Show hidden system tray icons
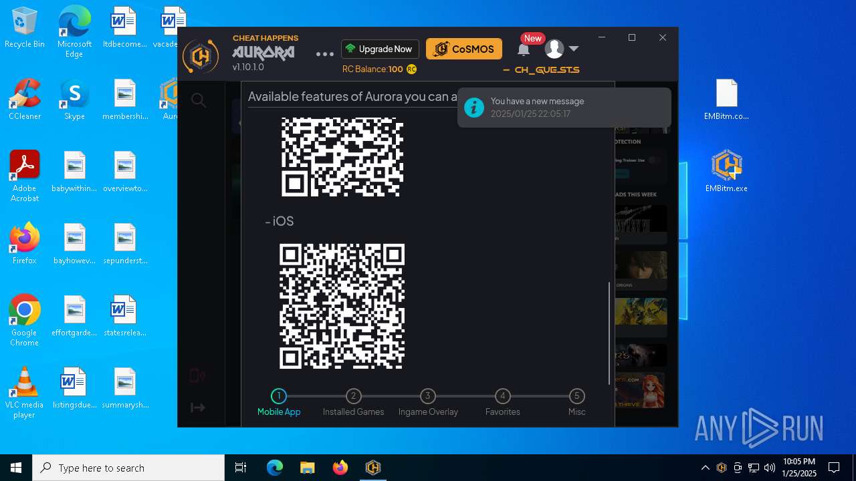The height and width of the screenshot is (481, 856). click(705, 468)
